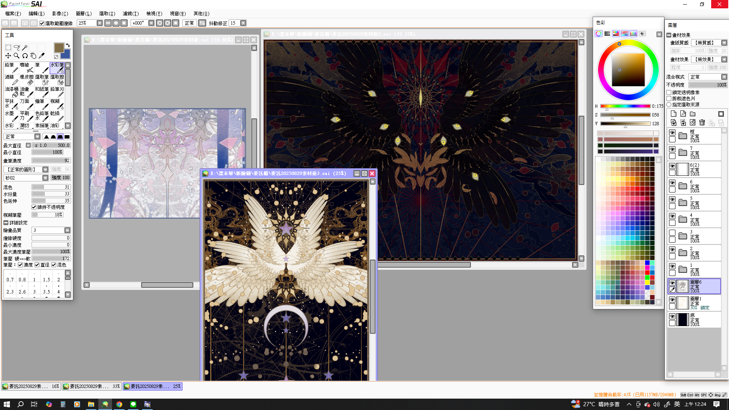The width and height of the screenshot is (729, 410).
Task: Delete the selected layer trash icon
Action: tap(702, 123)
